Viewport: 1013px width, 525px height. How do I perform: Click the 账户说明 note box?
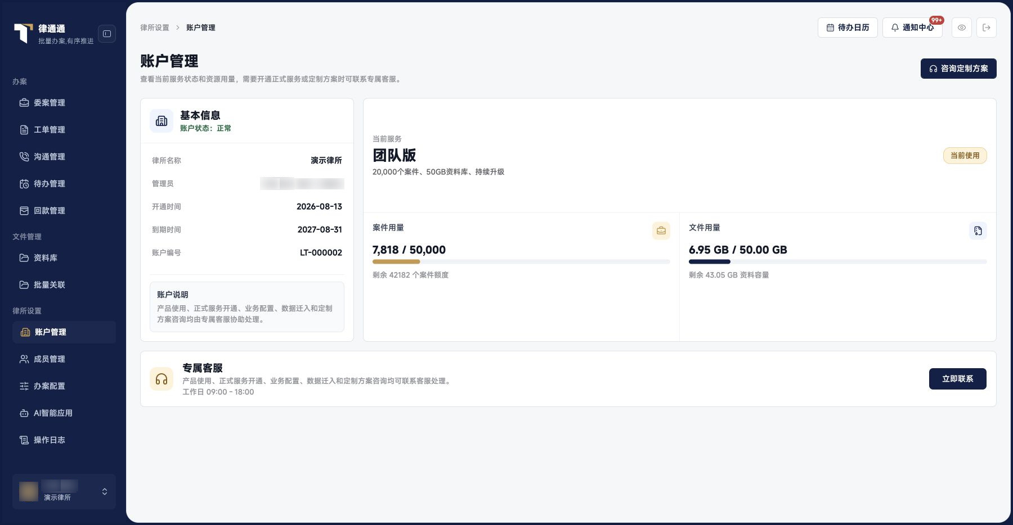click(247, 307)
